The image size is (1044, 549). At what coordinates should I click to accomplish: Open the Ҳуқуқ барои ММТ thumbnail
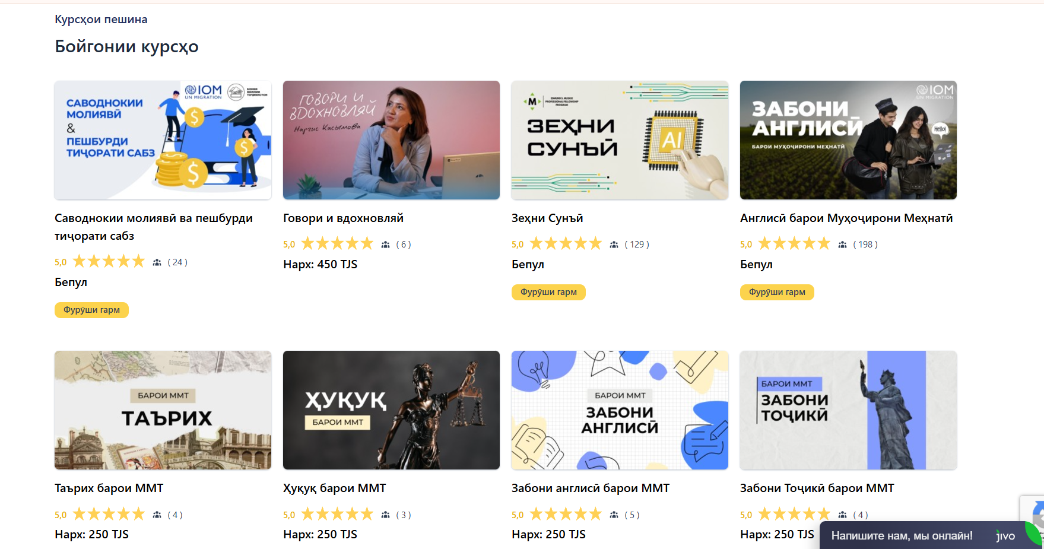click(391, 410)
